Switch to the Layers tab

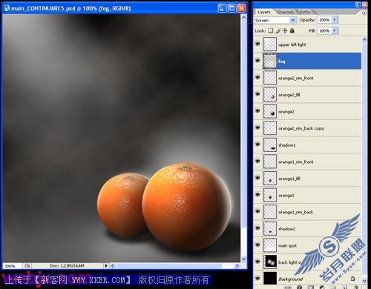[263, 12]
